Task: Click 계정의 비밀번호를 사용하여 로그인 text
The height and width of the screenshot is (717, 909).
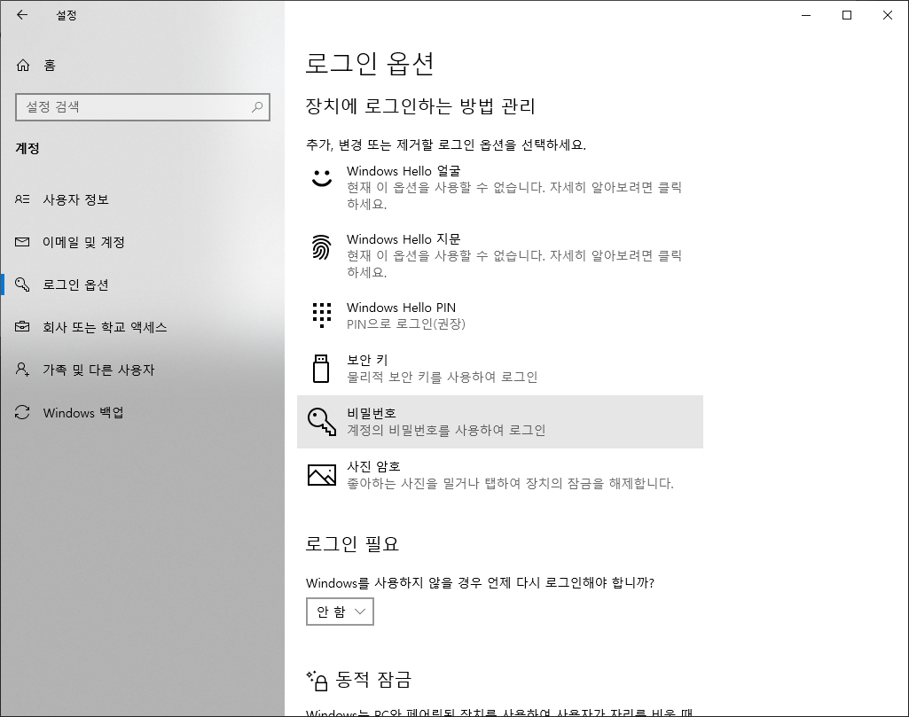Action: [446, 431]
